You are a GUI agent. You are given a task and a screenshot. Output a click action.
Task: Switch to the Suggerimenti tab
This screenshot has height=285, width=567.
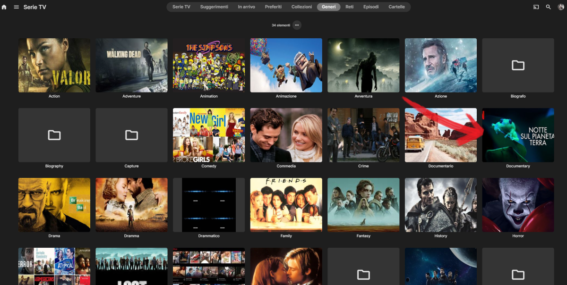[214, 7]
